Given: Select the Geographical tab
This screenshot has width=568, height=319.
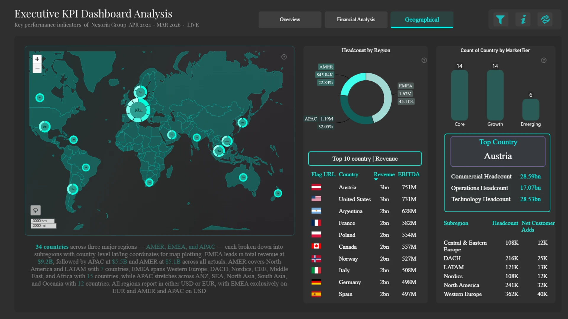Looking at the screenshot, I should click(x=422, y=19).
